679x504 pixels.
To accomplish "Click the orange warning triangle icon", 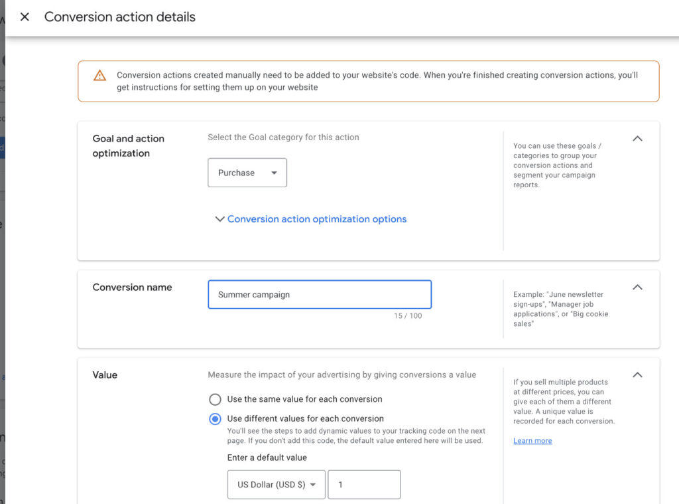I will tap(99, 75).
